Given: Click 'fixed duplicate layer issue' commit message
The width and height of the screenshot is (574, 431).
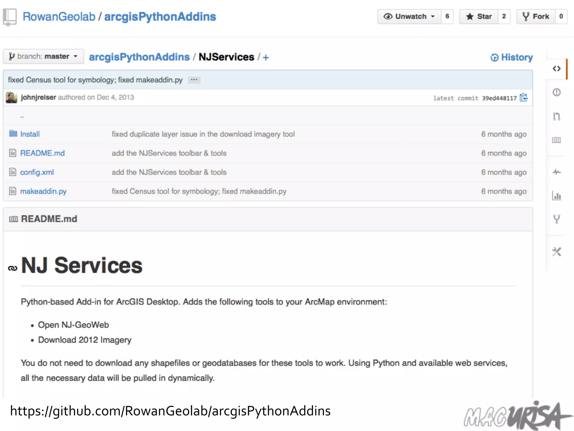Looking at the screenshot, I should click(203, 134).
